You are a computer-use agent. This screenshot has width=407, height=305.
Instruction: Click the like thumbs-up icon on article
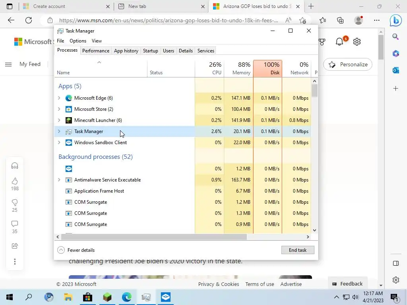[15, 181]
